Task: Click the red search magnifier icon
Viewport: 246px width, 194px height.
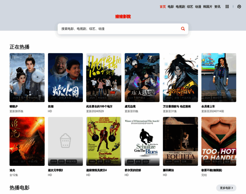Action: (183, 29)
